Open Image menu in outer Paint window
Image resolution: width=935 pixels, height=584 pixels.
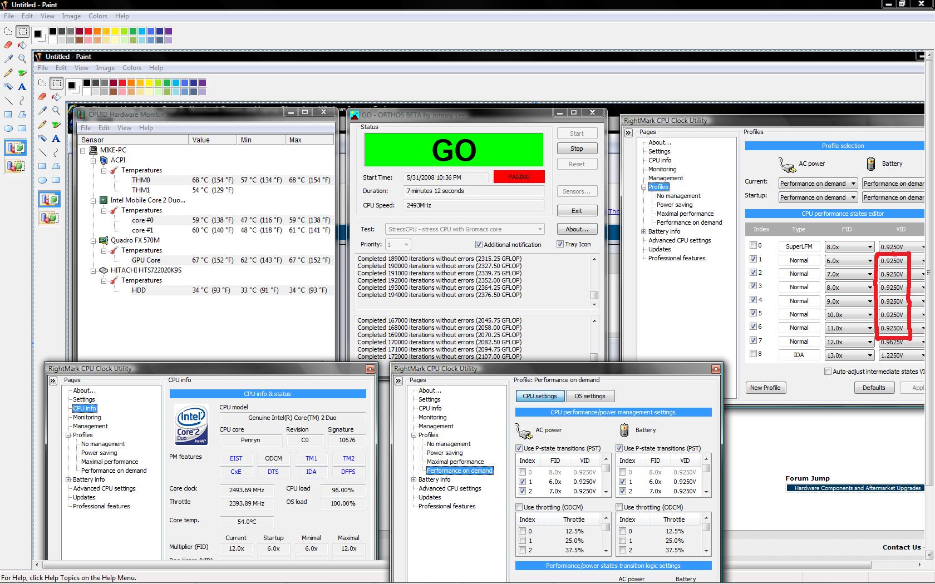[71, 16]
